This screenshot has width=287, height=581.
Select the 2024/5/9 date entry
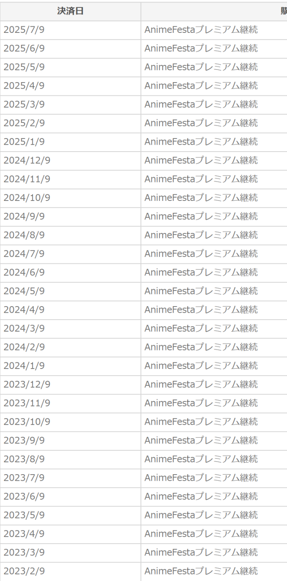click(24, 291)
